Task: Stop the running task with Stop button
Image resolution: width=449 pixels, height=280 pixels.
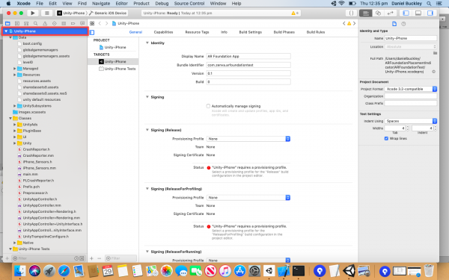Action: (x=46, y=13)
